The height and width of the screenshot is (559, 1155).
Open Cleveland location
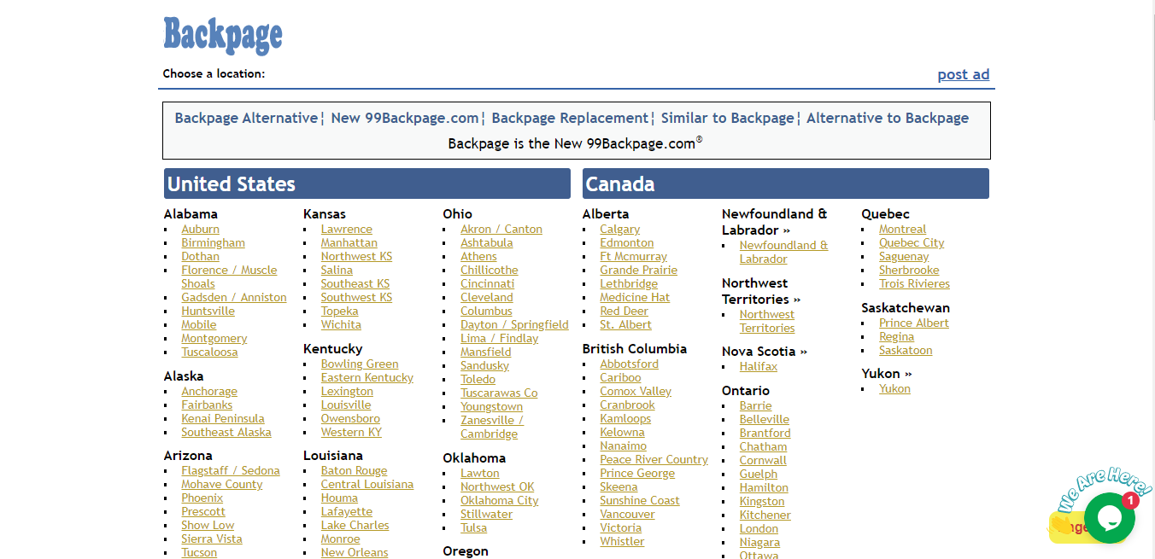coord(487,298)
